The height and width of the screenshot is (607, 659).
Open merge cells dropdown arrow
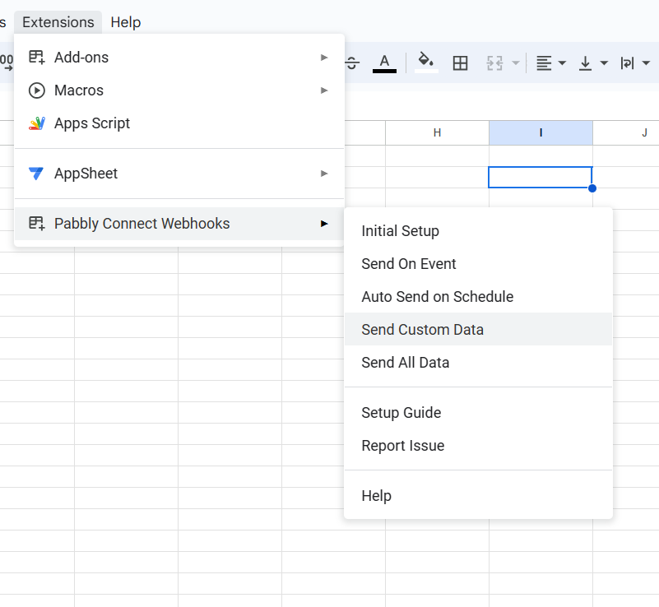[516, 63]
